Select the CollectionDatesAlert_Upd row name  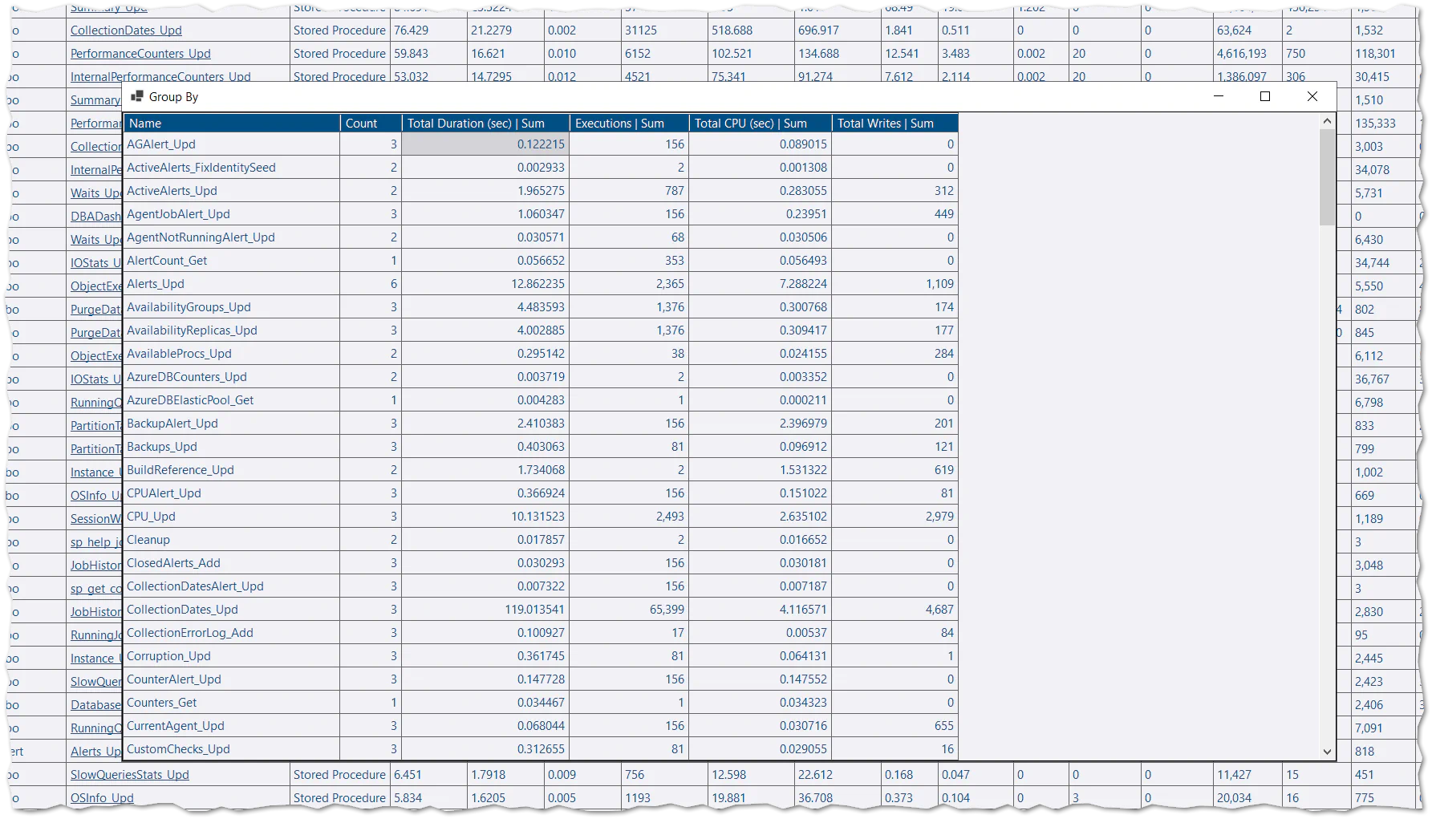[x=195, y=586]
